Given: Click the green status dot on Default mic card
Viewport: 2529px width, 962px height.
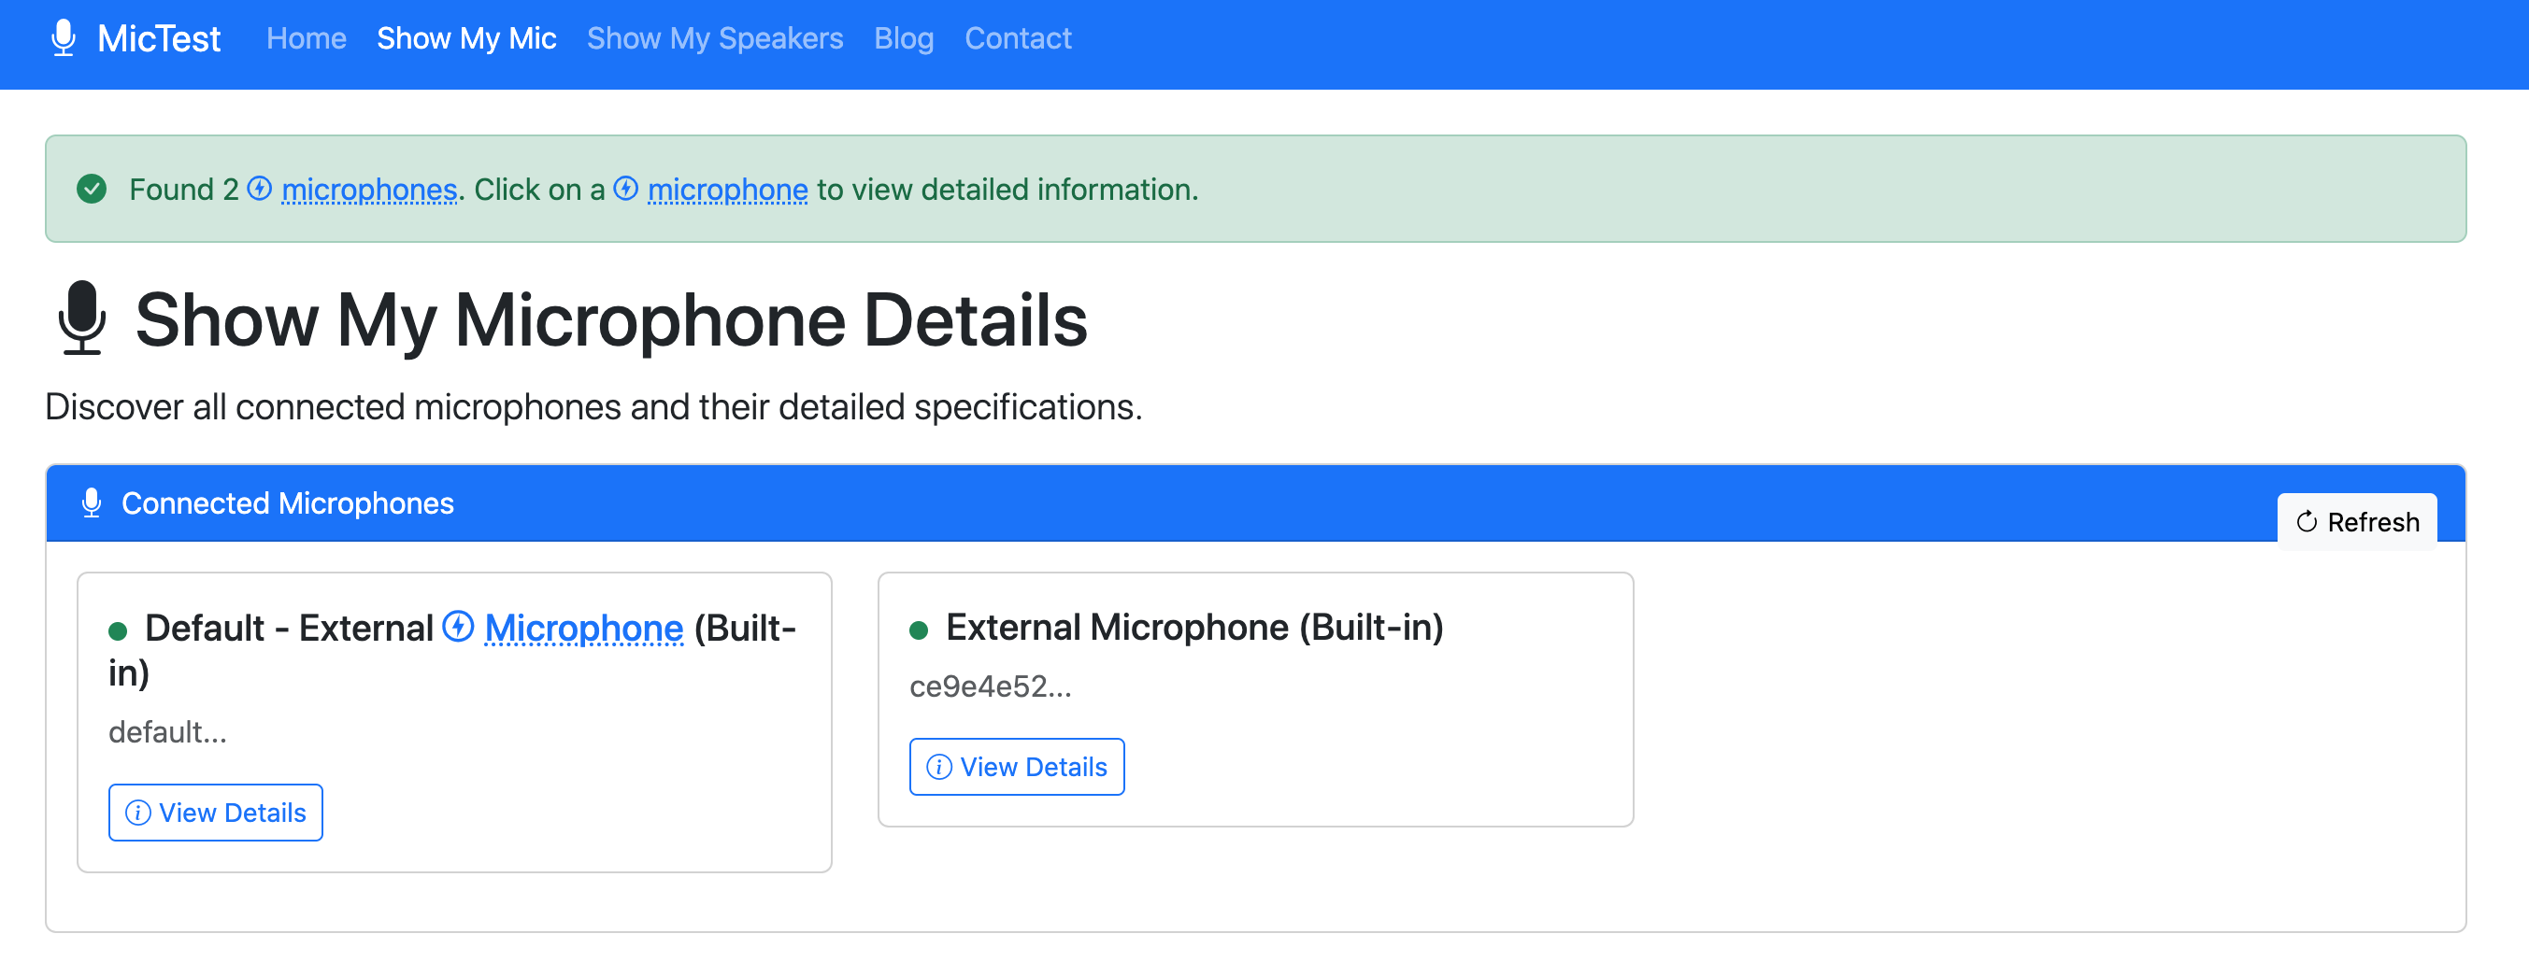Looking at the screenshot, I should coord(118,630).
